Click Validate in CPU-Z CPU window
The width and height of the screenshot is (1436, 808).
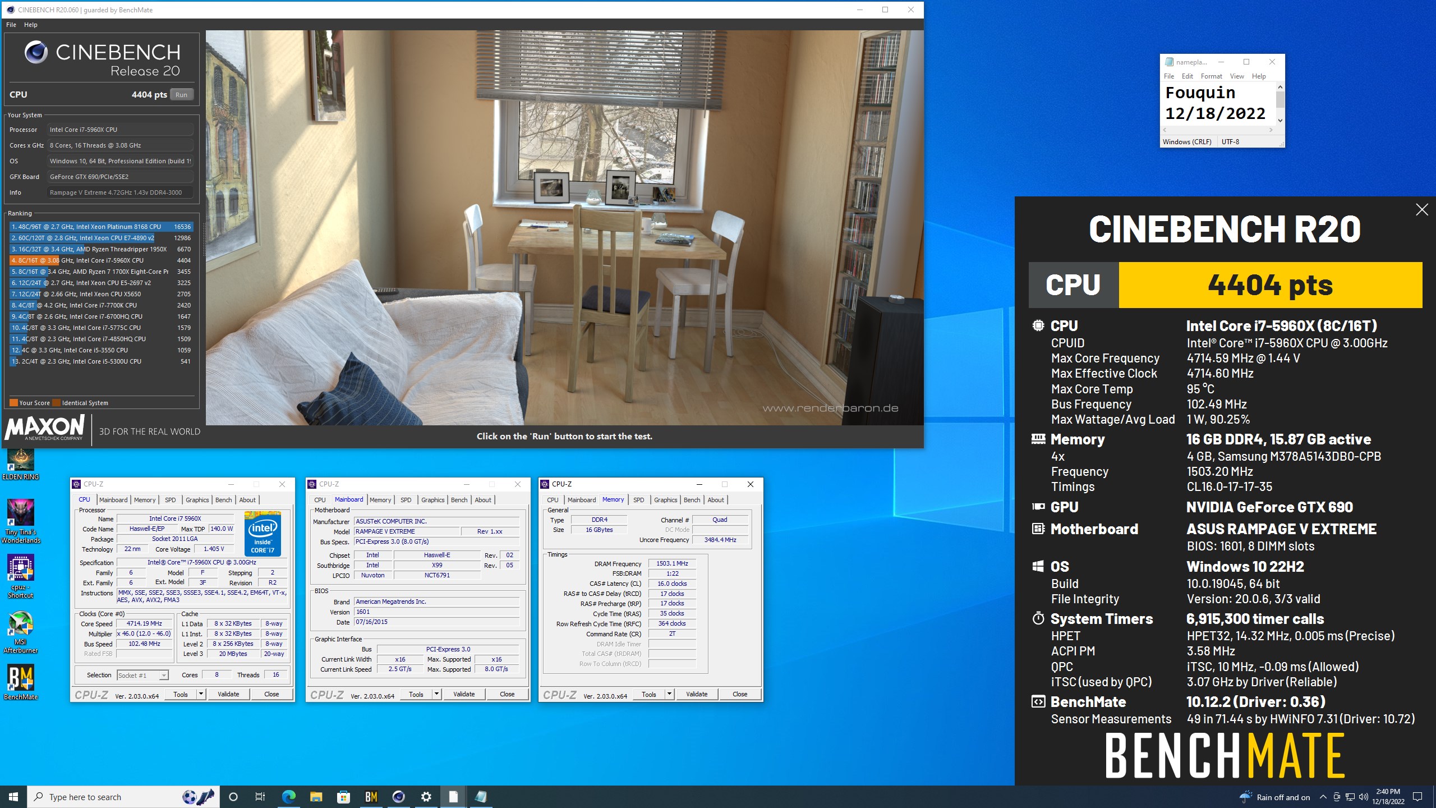tap(228, 694)
